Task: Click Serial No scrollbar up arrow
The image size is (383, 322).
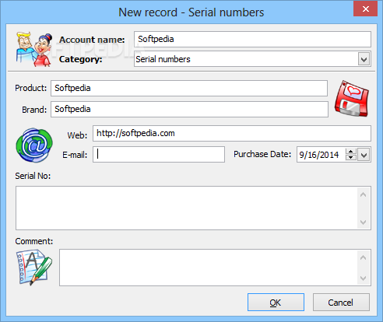Action: (364, 194)
